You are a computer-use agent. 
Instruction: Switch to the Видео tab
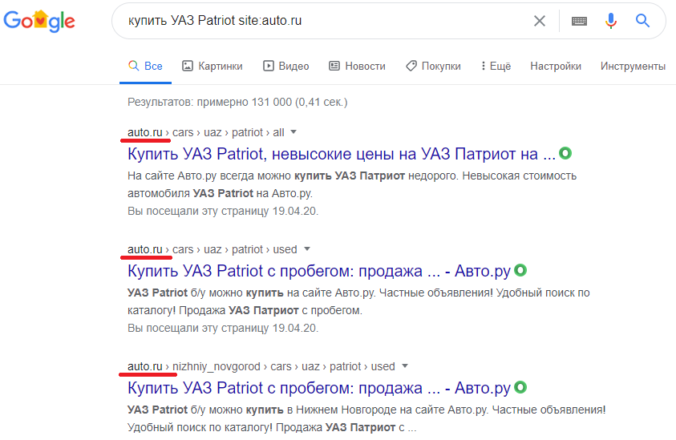point(286,66)
